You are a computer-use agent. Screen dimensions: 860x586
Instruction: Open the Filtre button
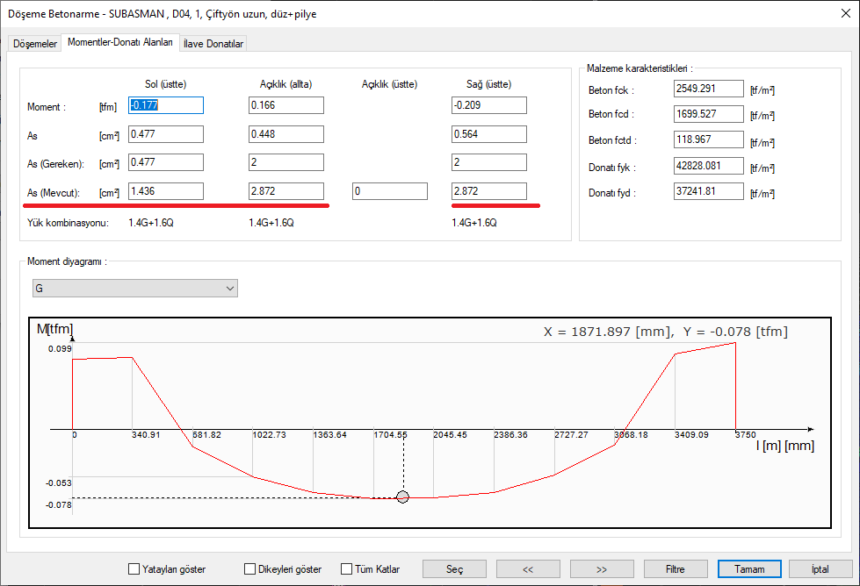click(675, 569)
